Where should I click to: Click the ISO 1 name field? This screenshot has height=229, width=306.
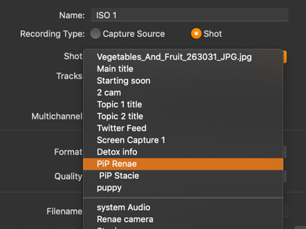190,15
